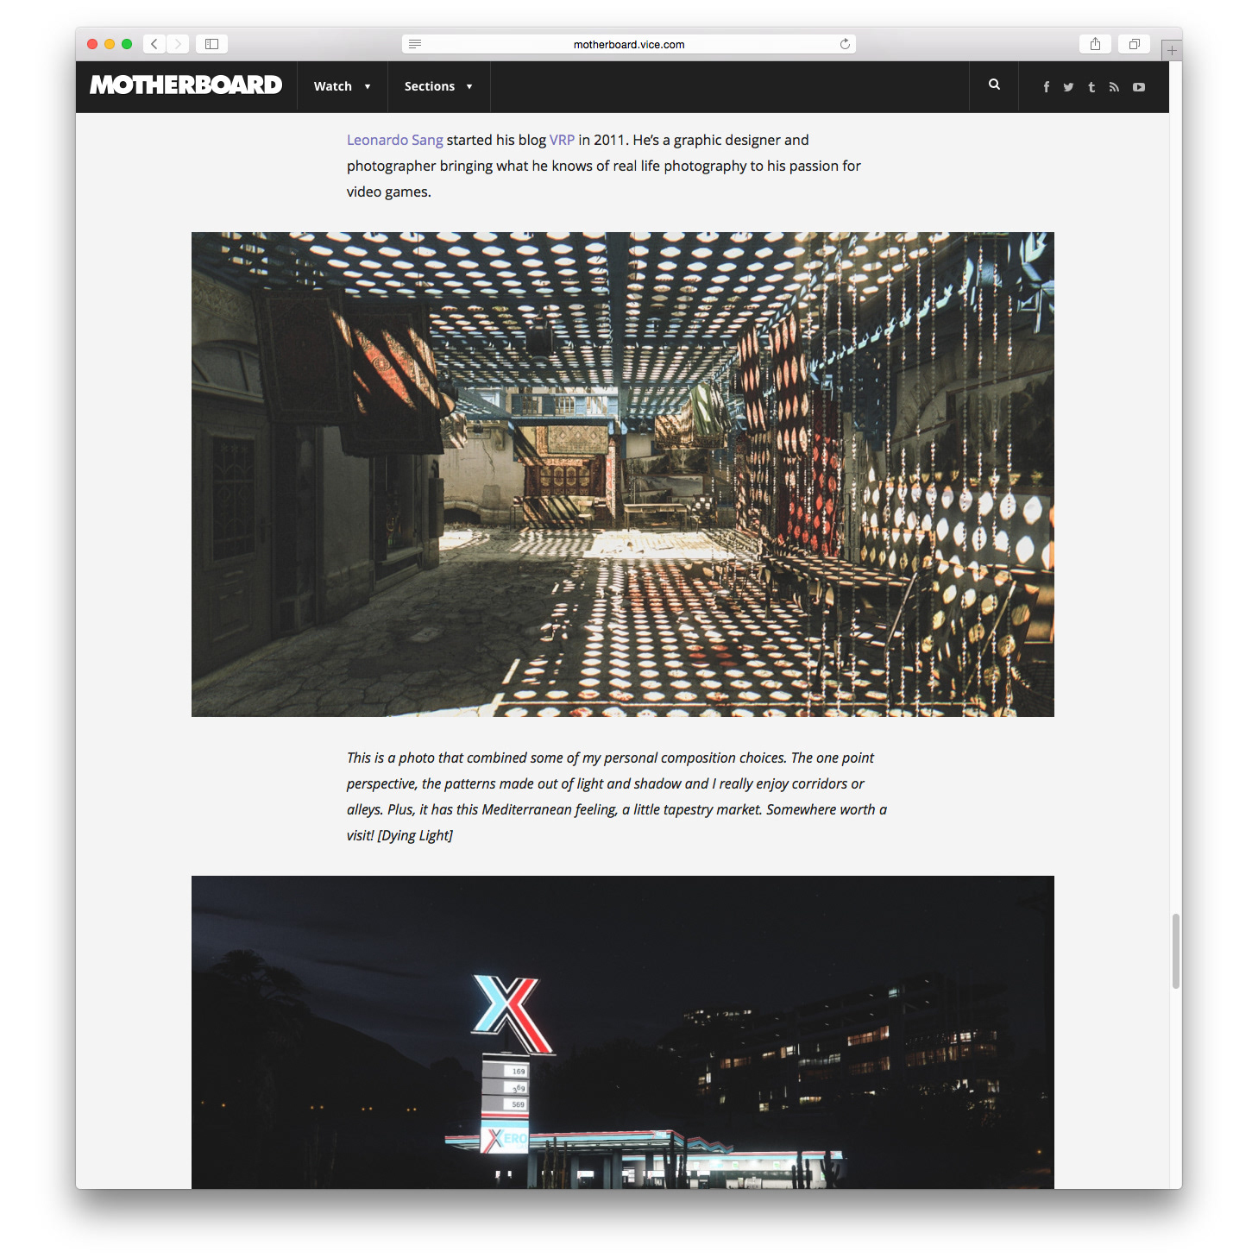Toggle the Safari sidebar button
Screen dimensions: 1258x1258
[211, 44]
